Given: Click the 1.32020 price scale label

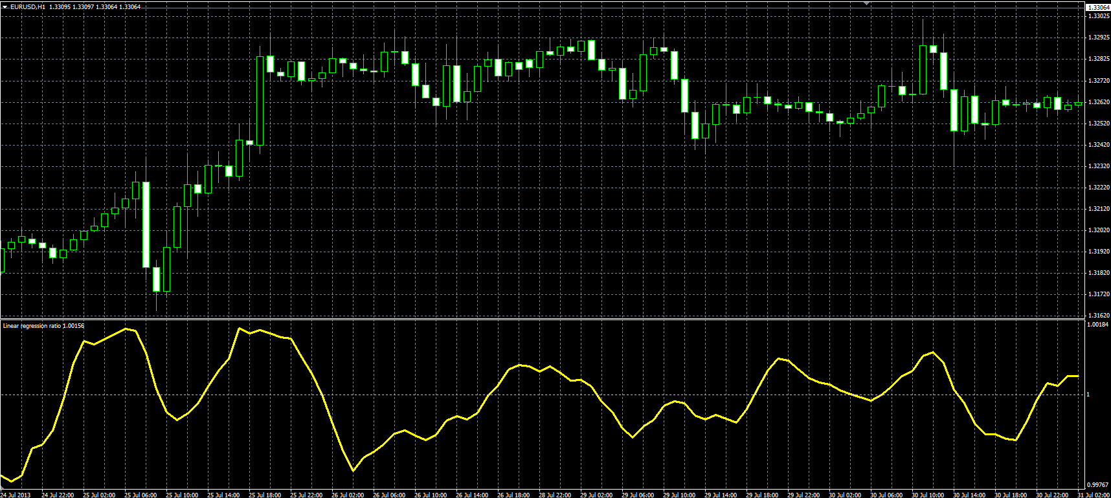Looking at the screenshot, I should tap(1099, 230).
